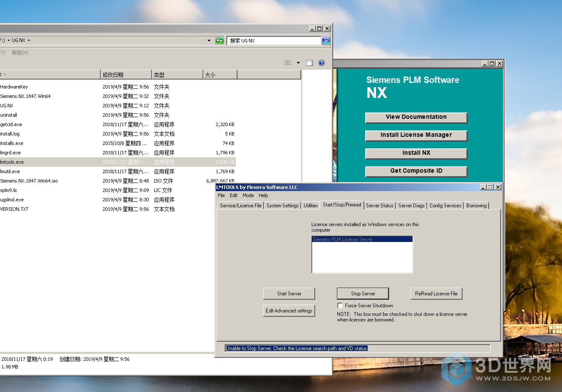Open the address bar history dropdown arrow
The width and height of the screenshot is (562, 392).
(209, 41)
